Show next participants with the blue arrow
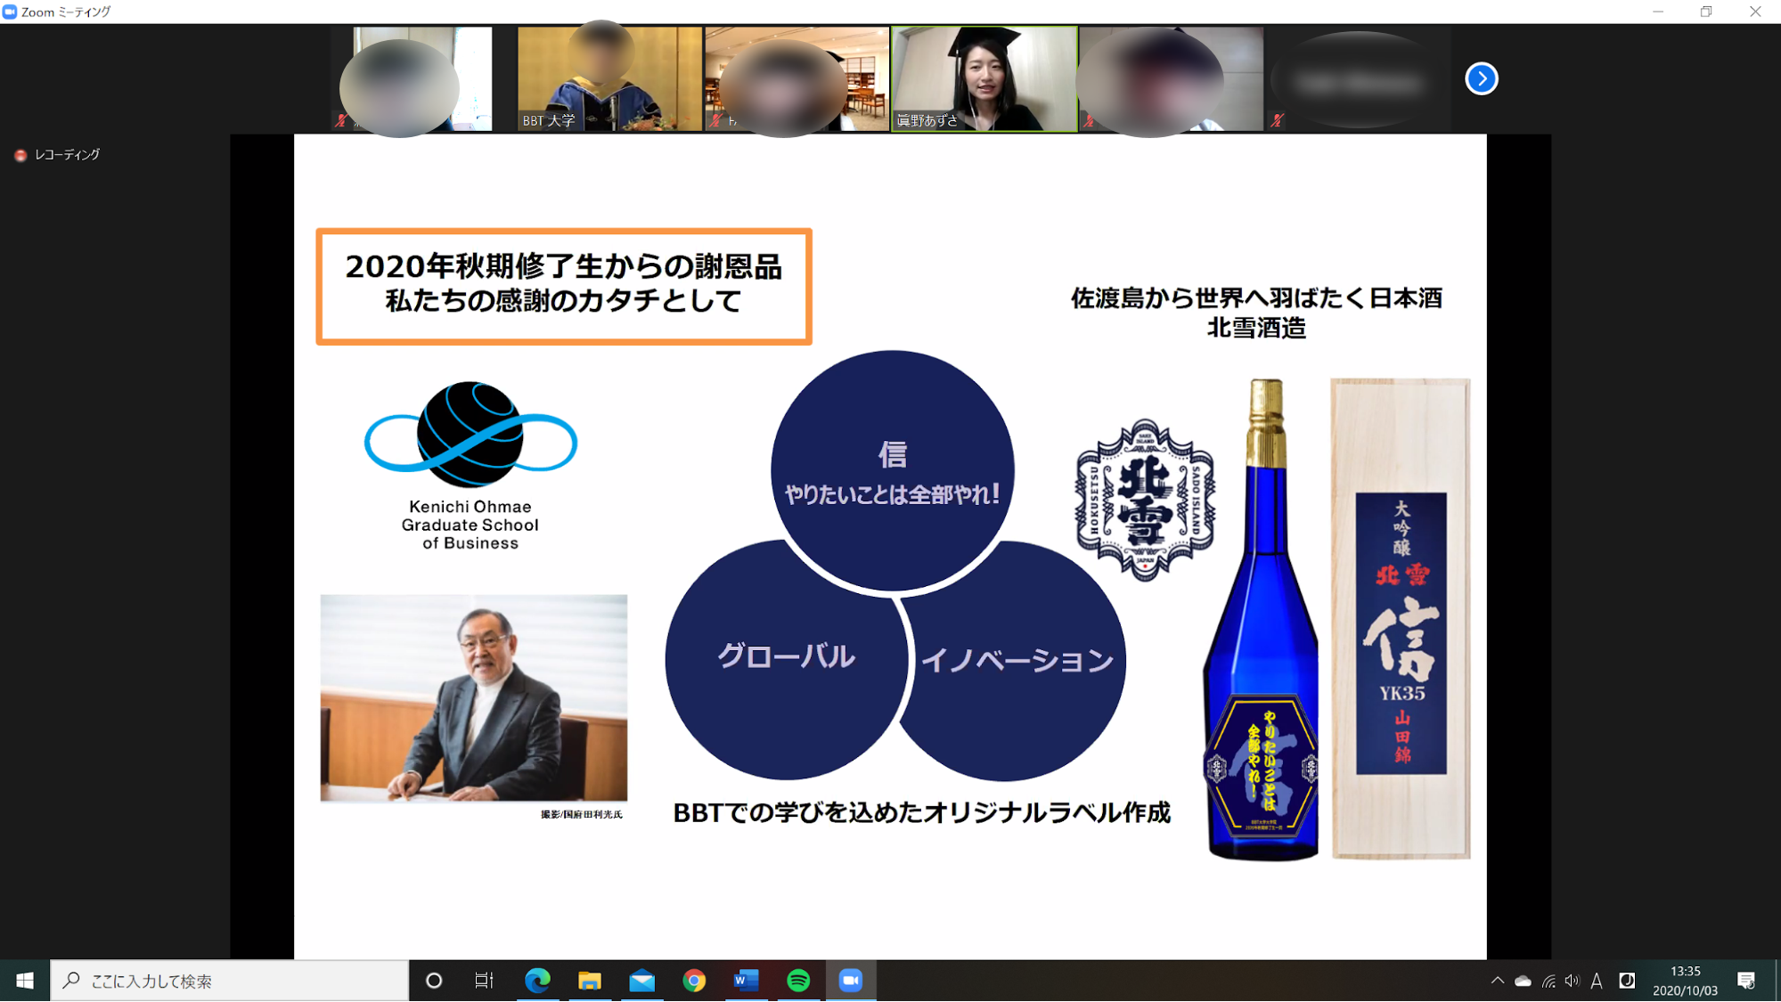This screenshot has width=1781, height=1002. tap(1481, 78)
